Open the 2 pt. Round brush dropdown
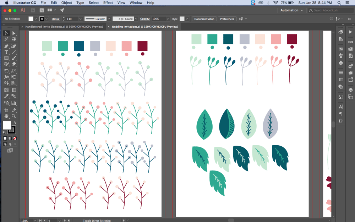The height and width of the screenshot is (222, 355). click(136, 19)
